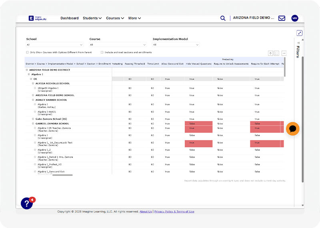320x228 pixels.
Task: Open the mail envelope icon
Action: (282, 18)
